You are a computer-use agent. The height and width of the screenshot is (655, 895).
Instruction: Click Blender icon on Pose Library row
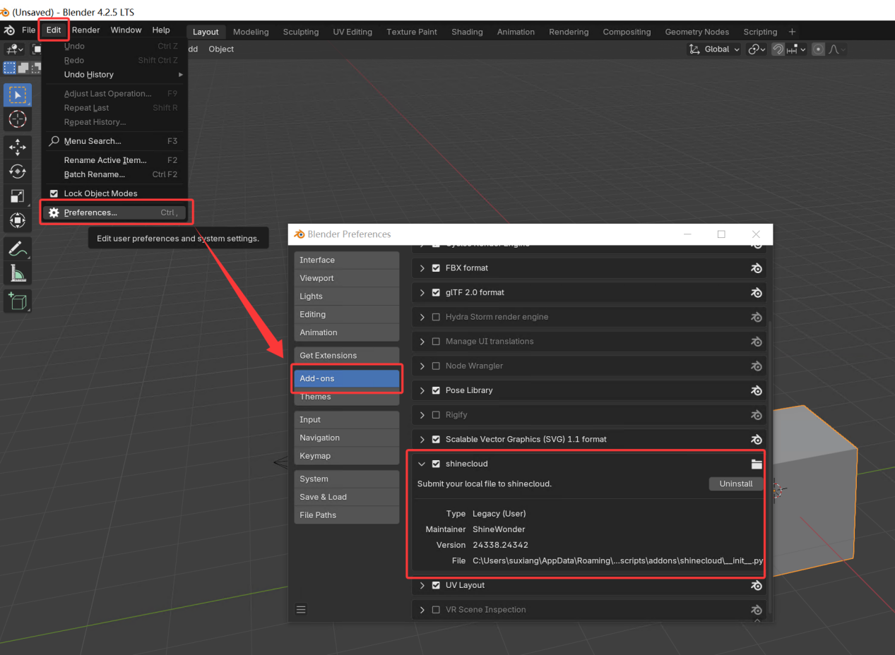pos(757,390)
